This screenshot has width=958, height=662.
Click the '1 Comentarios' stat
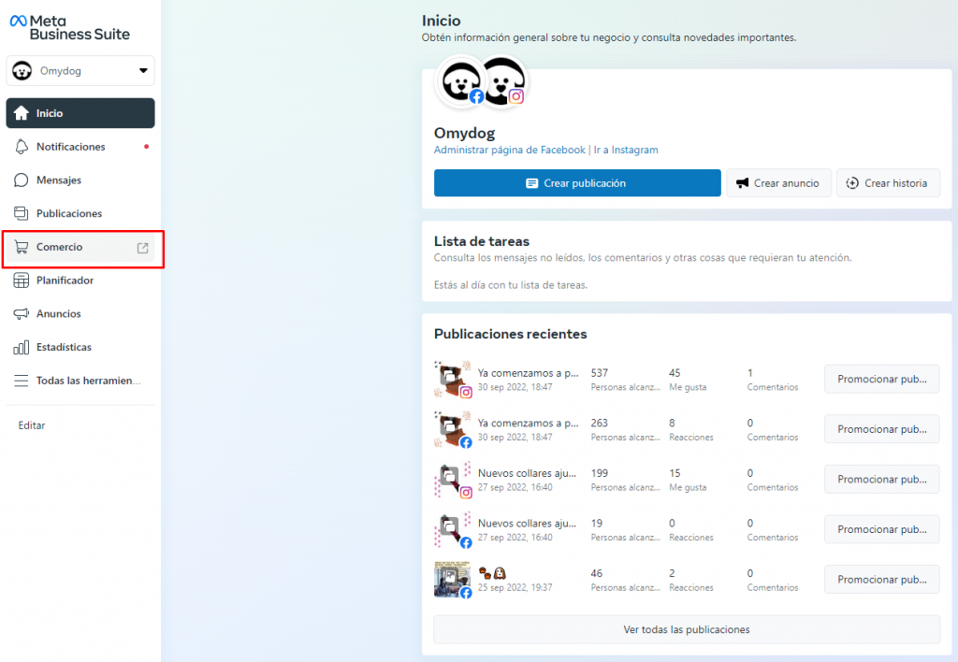tap(772, 380)
